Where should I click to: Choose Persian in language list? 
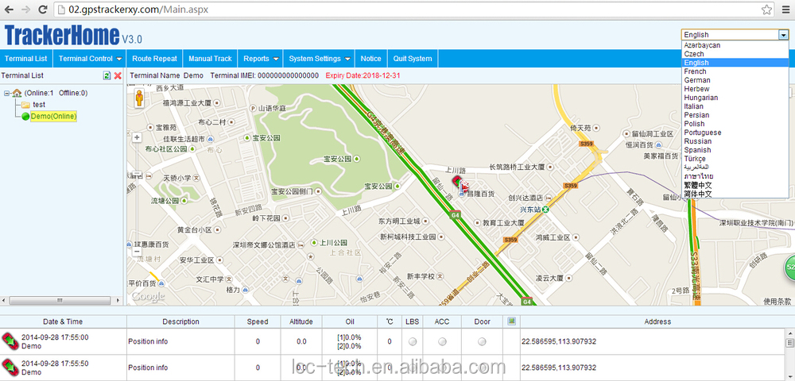point(735,115)
